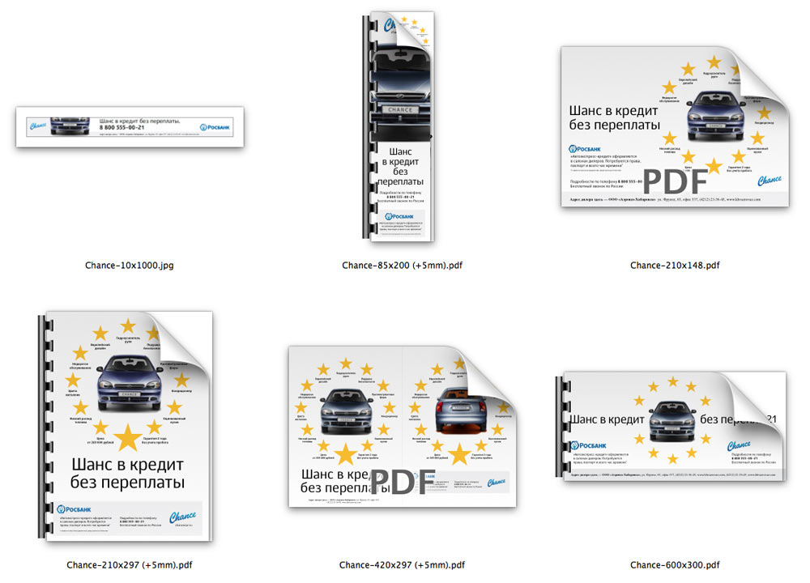Click the Chance-420x297 (+5mm).pdf filename text
Screen dimensions: 810x583
(402, 564)
